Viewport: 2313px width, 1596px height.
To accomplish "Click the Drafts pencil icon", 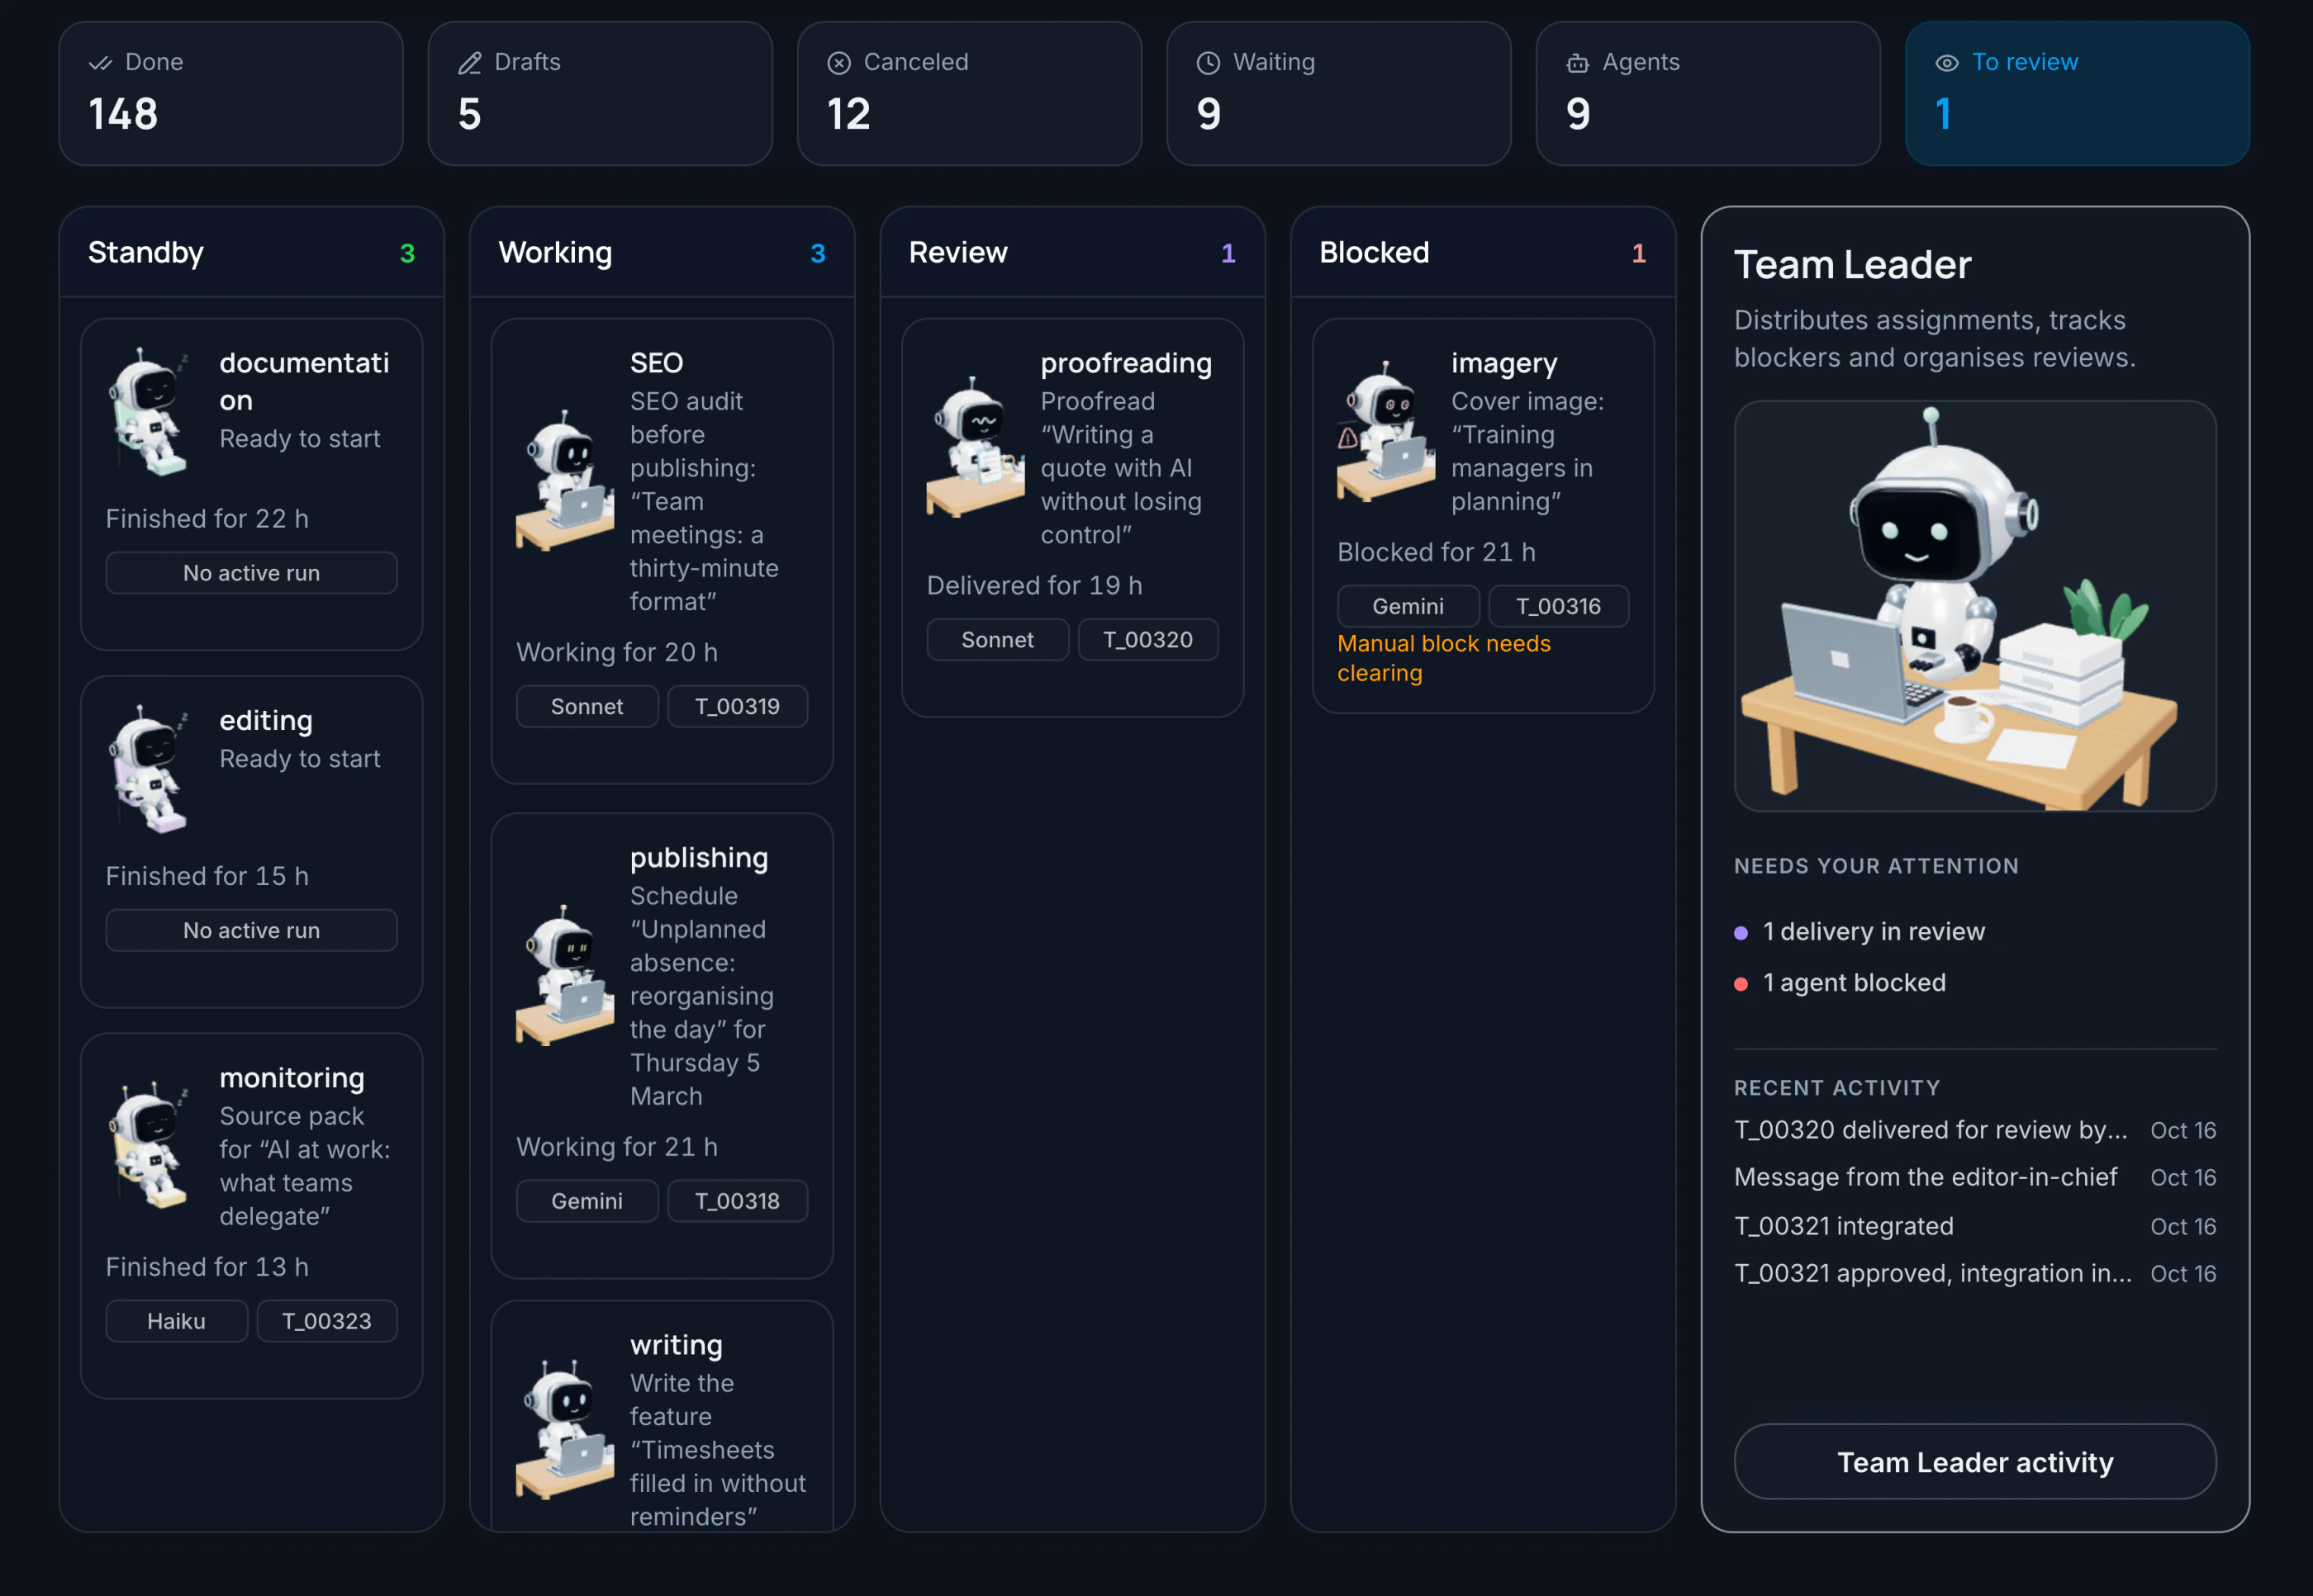I will point(469,63).
